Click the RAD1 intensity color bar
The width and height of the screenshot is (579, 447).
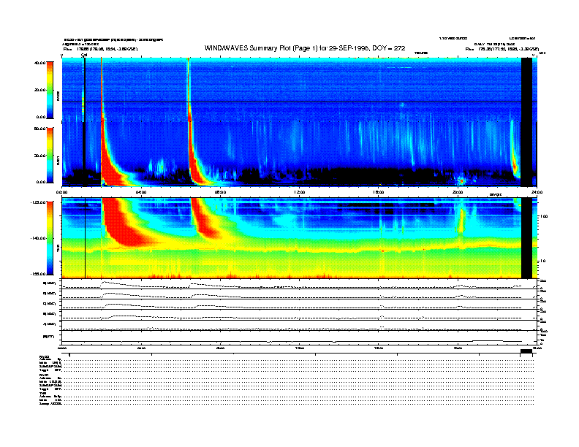tap(50, 155)
